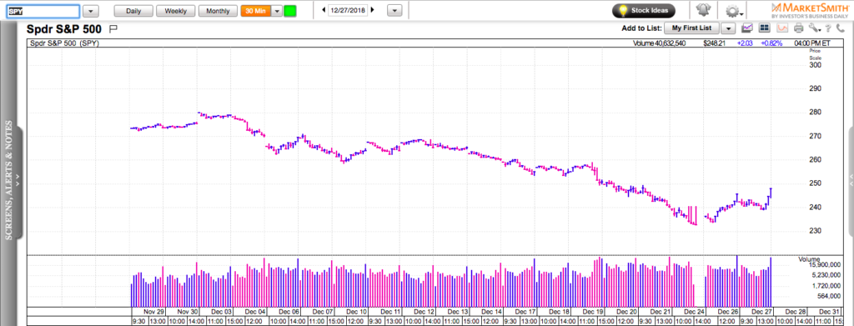Open the alerts bell icon
Viewport: 854px width, 326px height.
[x=702, y=10]
